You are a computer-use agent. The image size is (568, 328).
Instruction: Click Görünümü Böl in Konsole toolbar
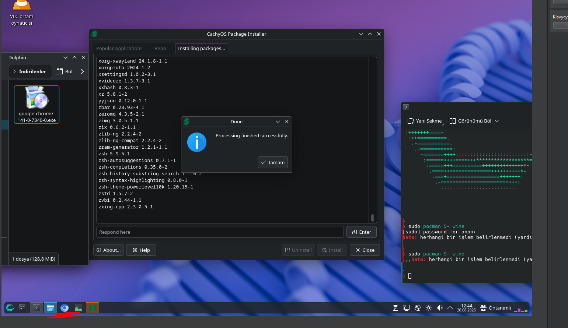470,121
